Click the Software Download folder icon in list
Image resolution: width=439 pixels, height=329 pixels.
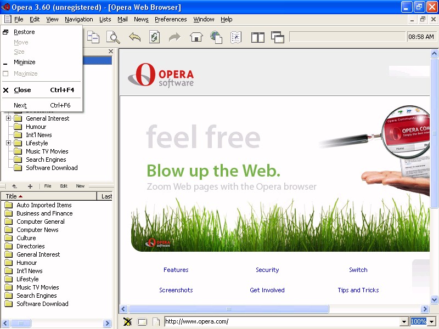[9, 304]
